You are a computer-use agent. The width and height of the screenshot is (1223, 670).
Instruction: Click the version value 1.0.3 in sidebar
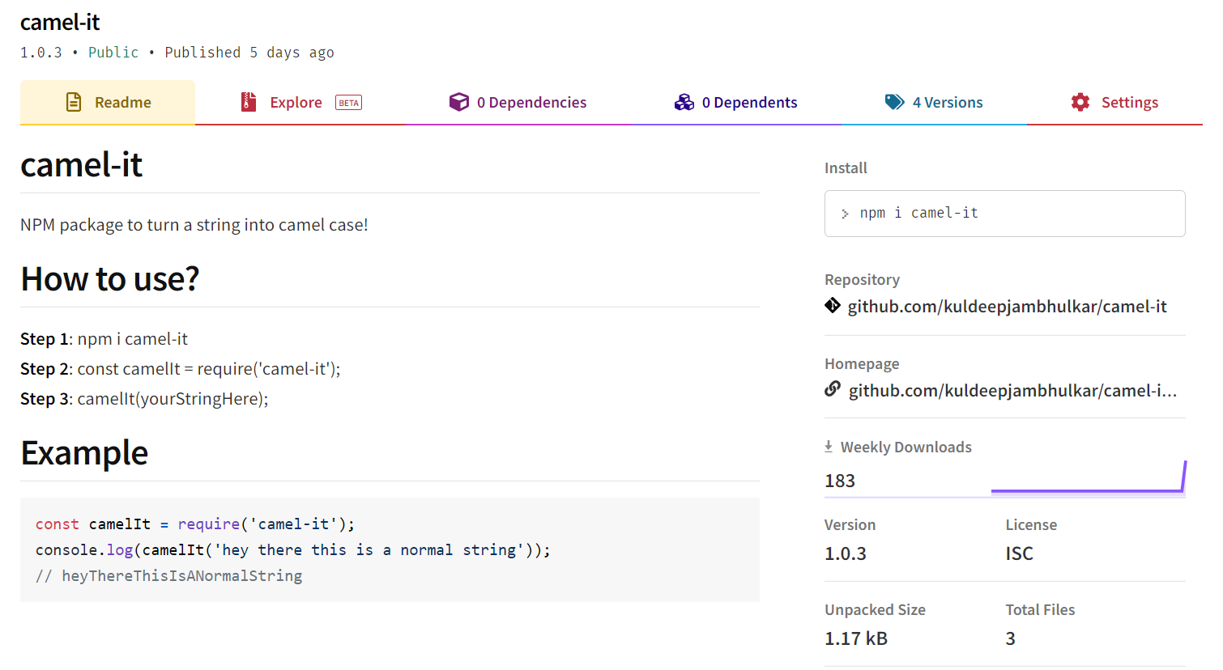(846, 553)
